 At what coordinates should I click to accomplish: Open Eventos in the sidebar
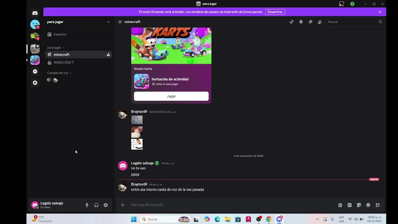tap(79, 34)
